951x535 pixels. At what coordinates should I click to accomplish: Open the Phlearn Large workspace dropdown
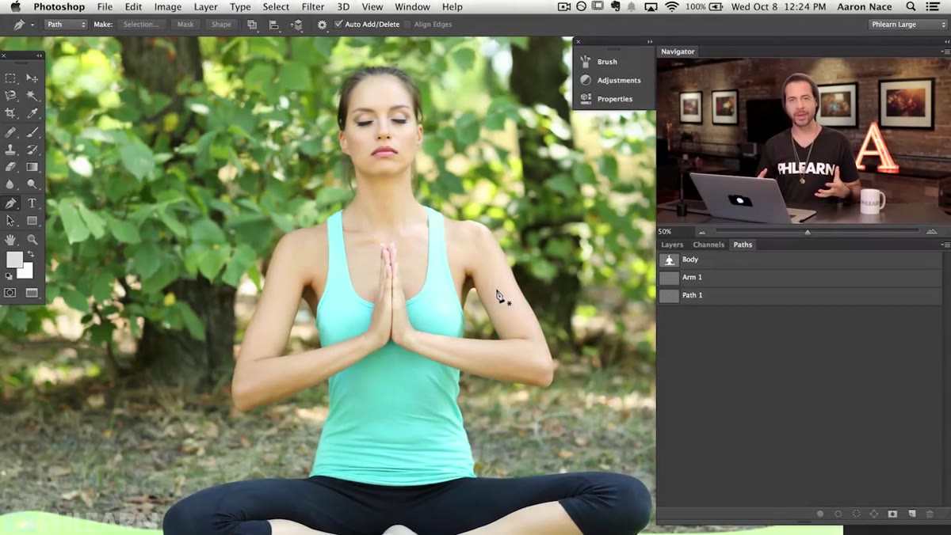907,25
